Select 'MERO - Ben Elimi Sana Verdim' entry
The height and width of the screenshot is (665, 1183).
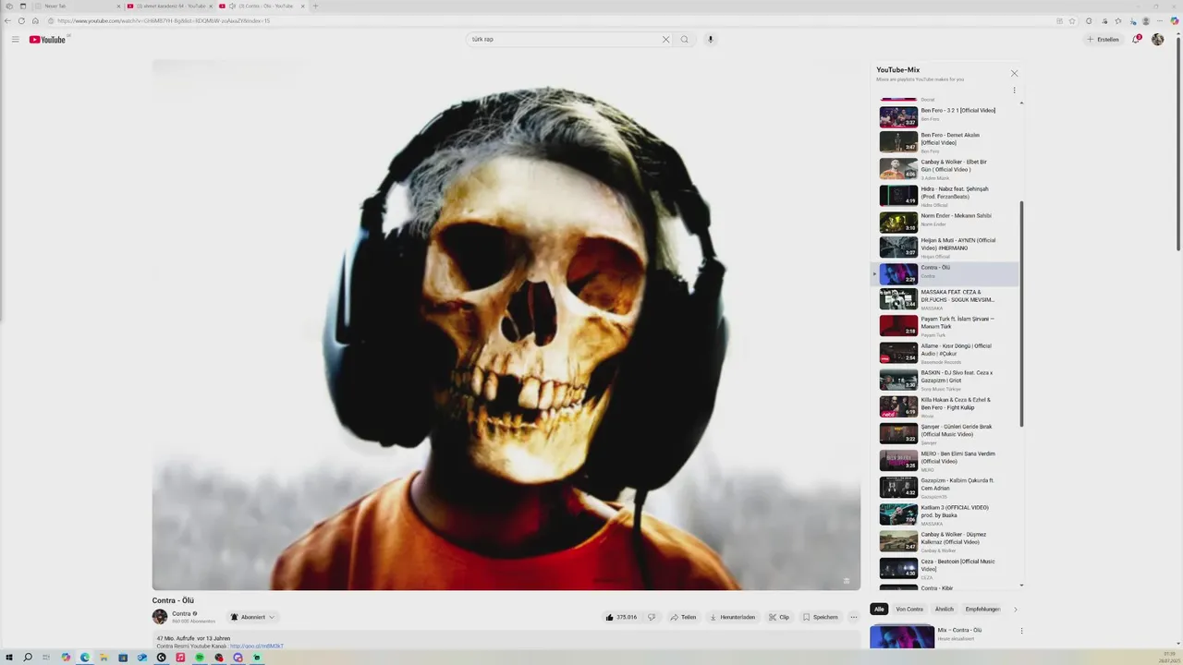[945, 459]
